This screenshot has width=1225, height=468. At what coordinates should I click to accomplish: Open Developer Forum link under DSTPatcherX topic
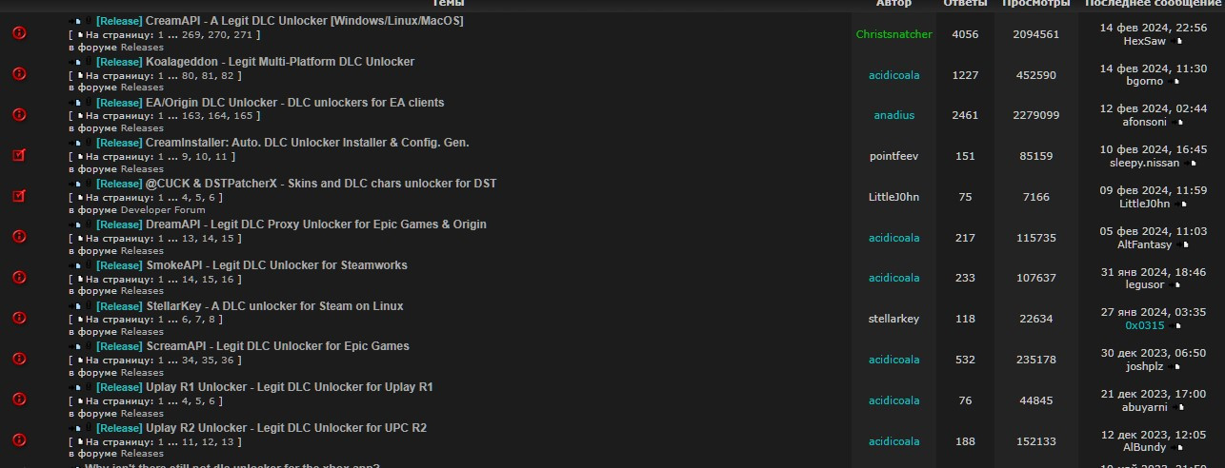[x=162, y=209]
